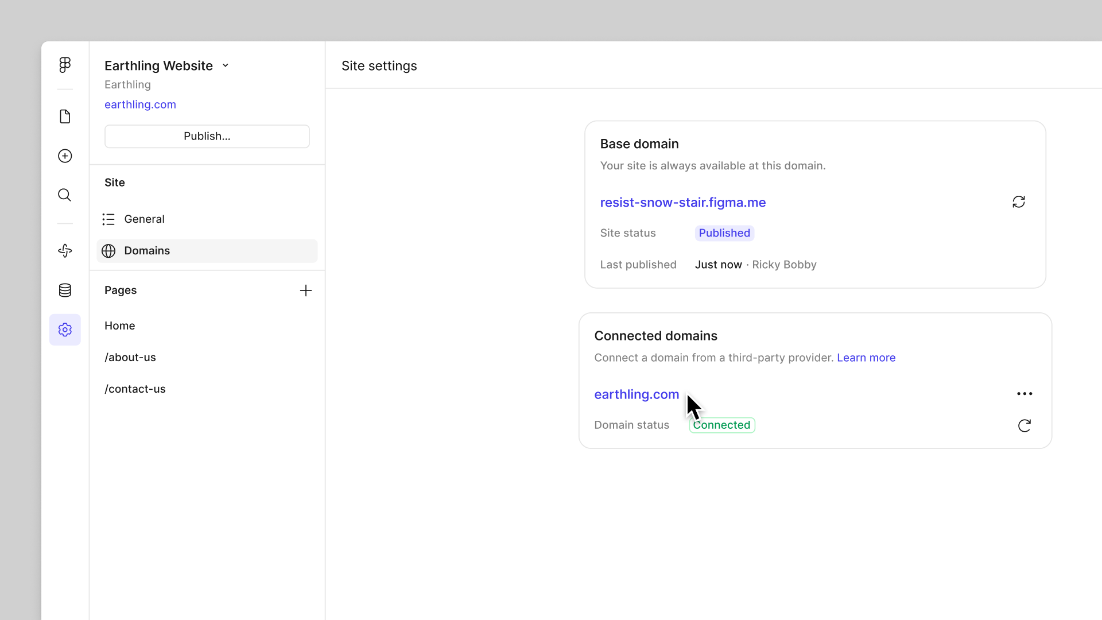Open the /about-us page
The image size is (1102, 620).
pos(130,358)
